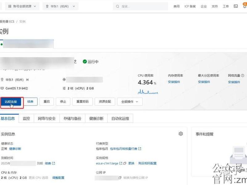Viewport: 247px width, 185px height.
Task: Open region 华东1 (杭州) dropdown
Action: coord(60,6)
